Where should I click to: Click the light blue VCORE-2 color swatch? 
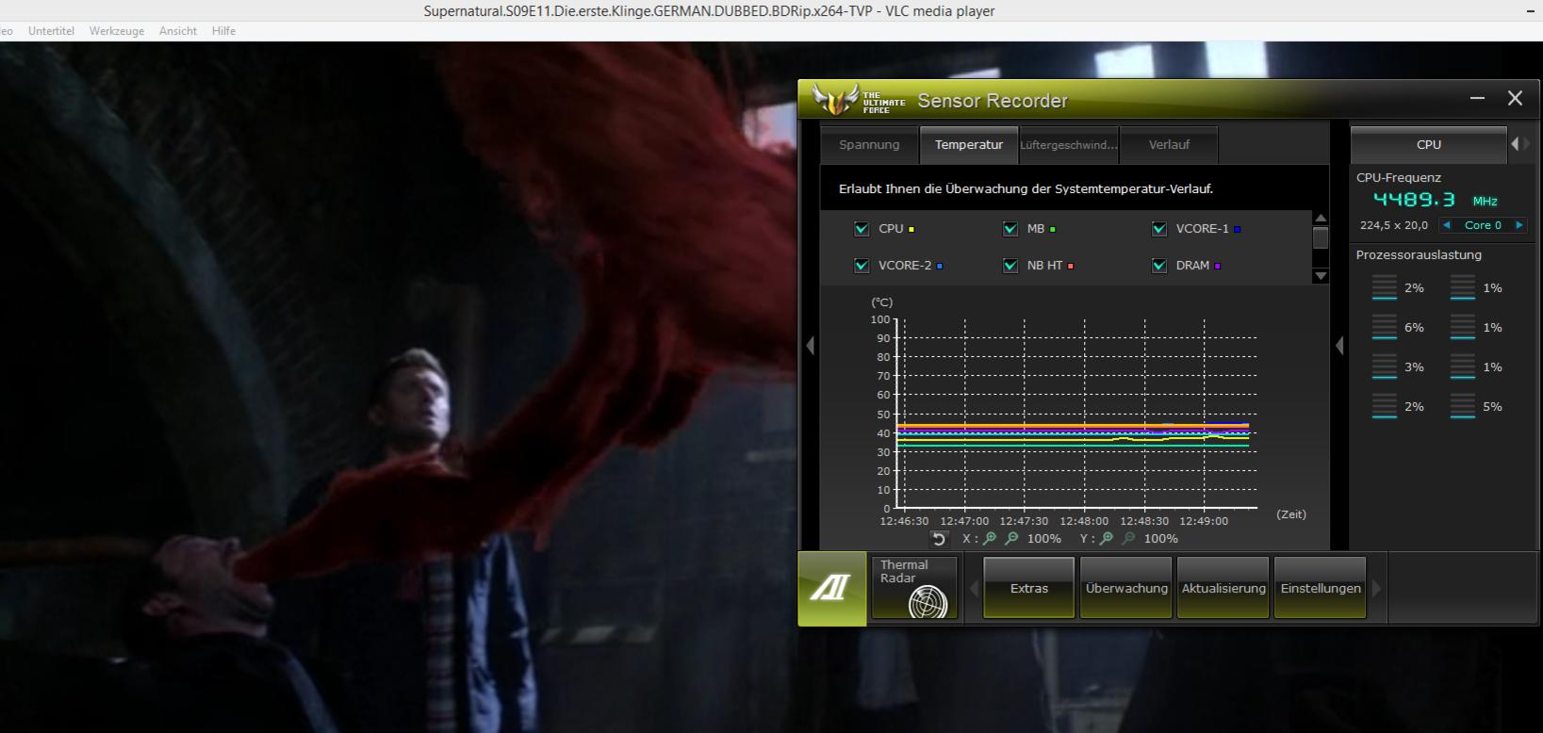point(940,267)
